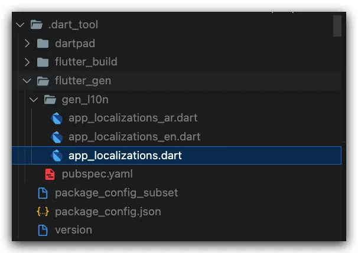Screen dimensions: 358x253
Task: Open the app_localizations_ar.dart file
Action: tap(133, 118)
